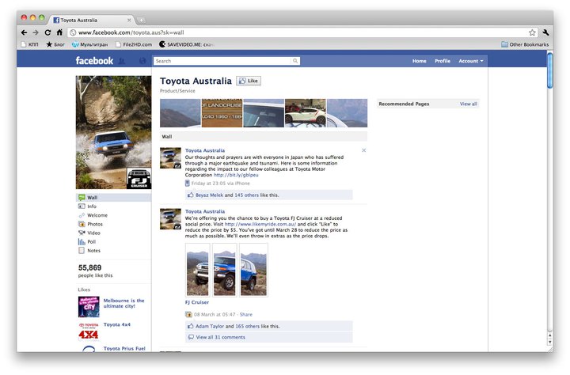Viewport: 570px width, 375px height.
Task: Open the white sports car strip thumbnail
Action: coord(306,113)
